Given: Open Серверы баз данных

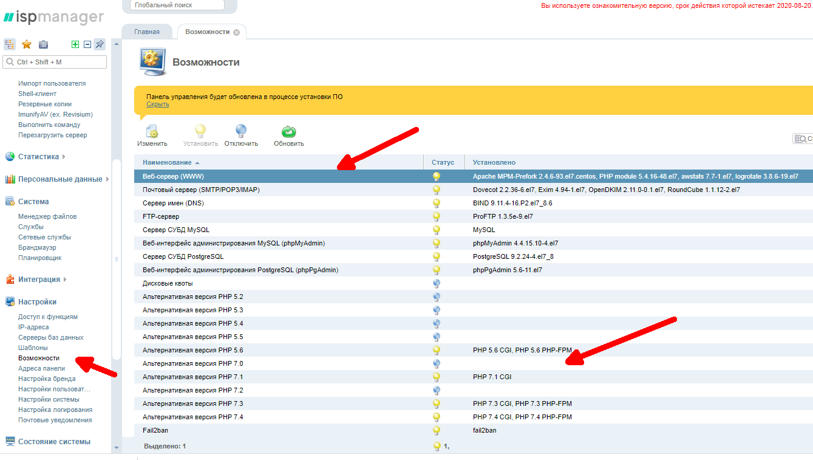Looking at the screenshot, I should tap(51, 337).
